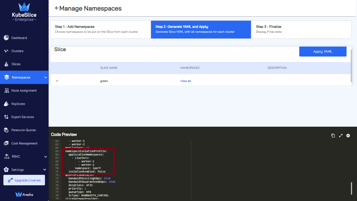This screenshot has width=357, height=201.
Task: Click the Replicate icon in sidebar
Action: (x=6, y=104)
